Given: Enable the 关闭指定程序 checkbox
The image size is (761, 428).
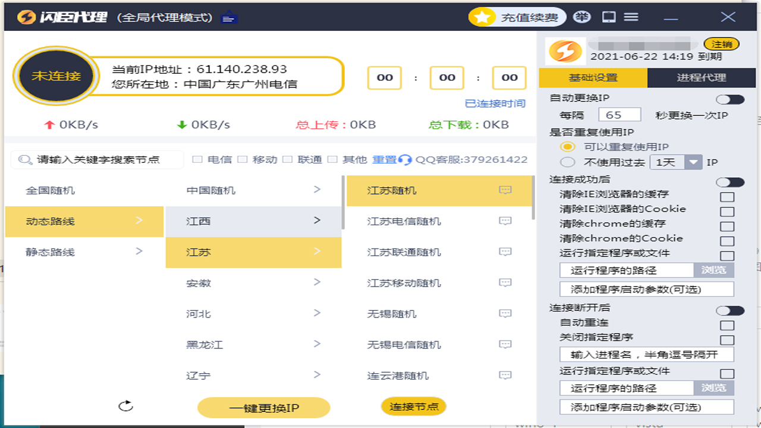Looking at the screenshot, I should point(727,340).
